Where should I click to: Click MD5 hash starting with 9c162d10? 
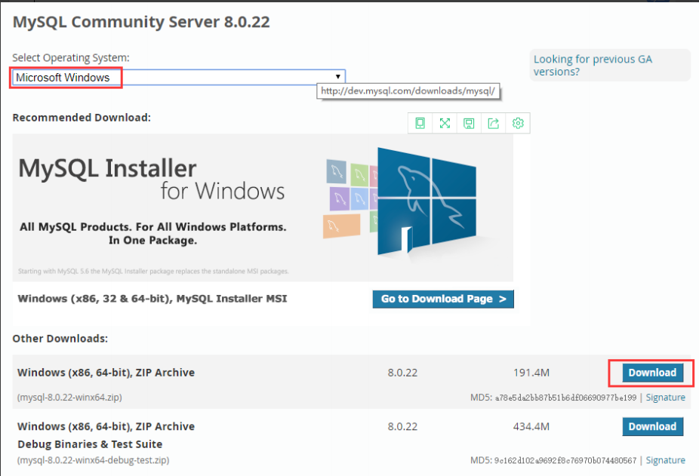565,460
